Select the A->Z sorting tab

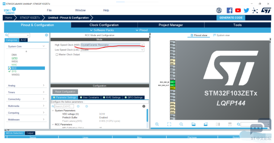coord(23,40)
